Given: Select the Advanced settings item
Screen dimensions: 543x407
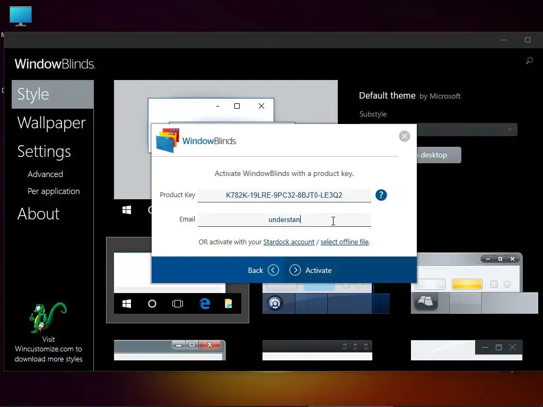Looking at the screenshot, I should pyautogui.click(x=46, y=174).
